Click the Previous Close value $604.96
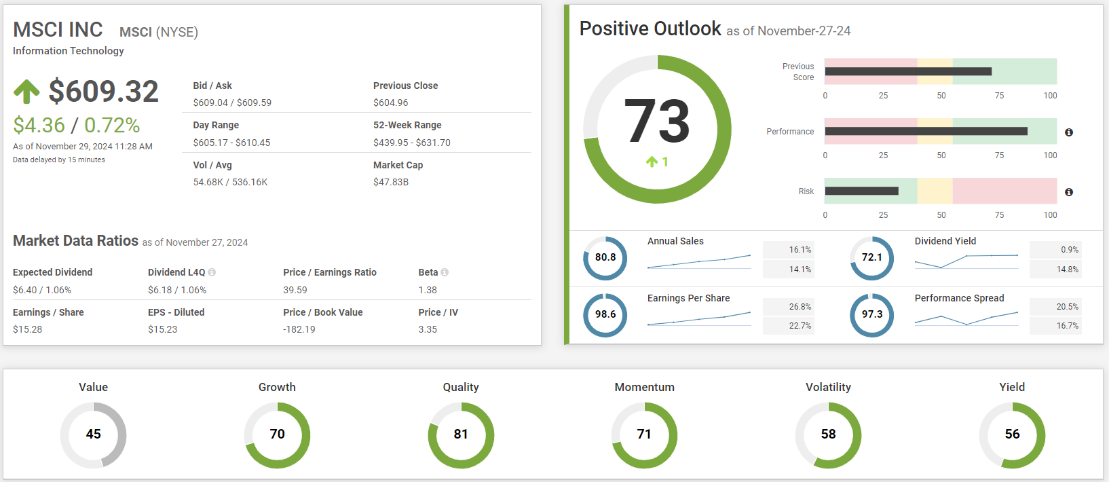 tap(391, 103)
